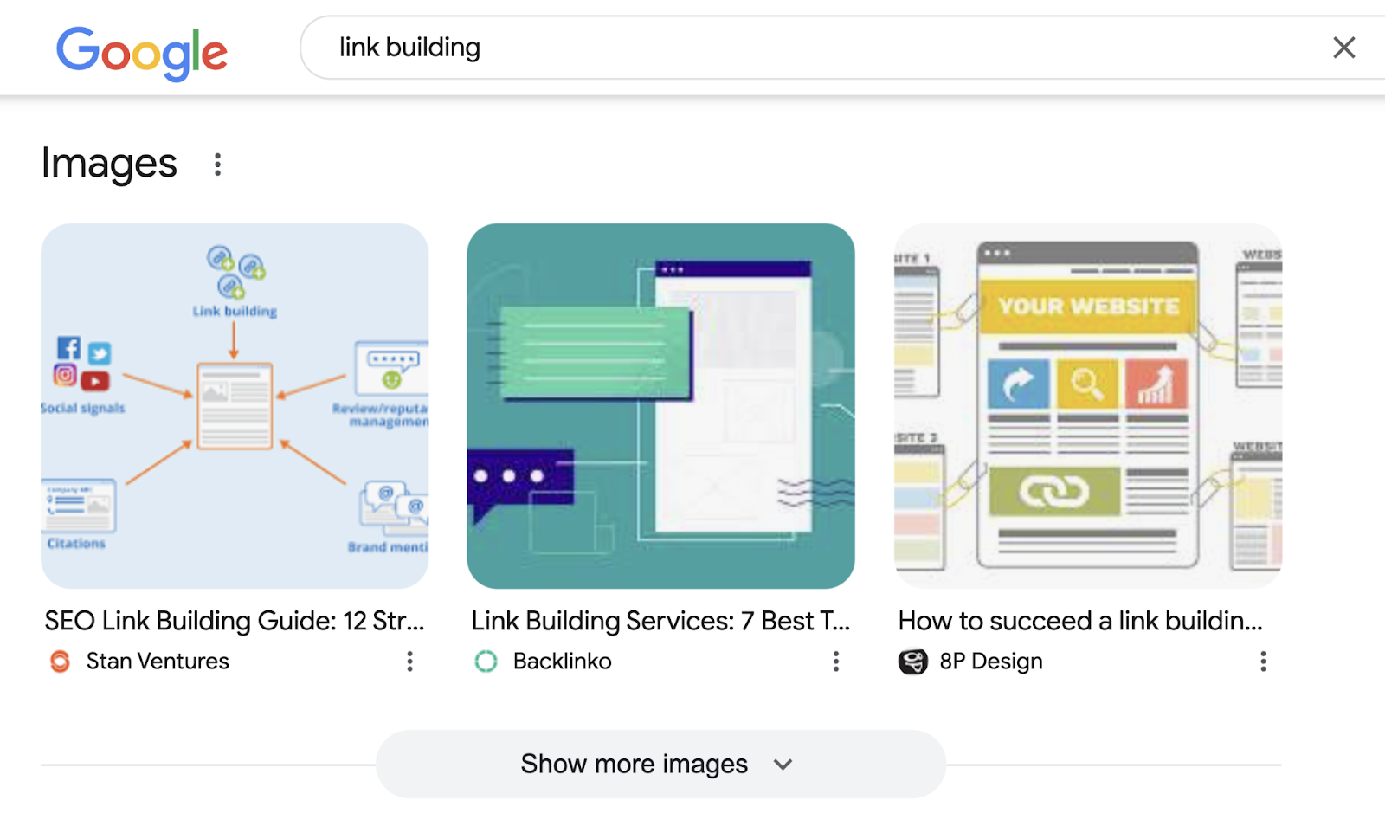Click the Google logo
Image resolution: width=1385 pixels, height=839 pixels.
(142, 51)
